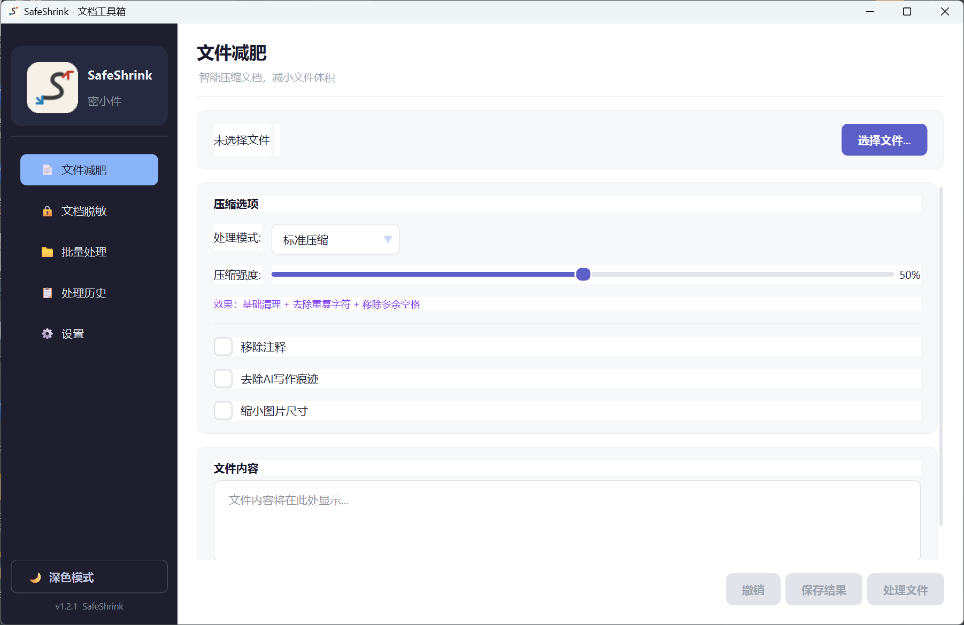Click the unfilled 压缩强度 track past the handle
964x625 pixels.
tap(743, 275)
